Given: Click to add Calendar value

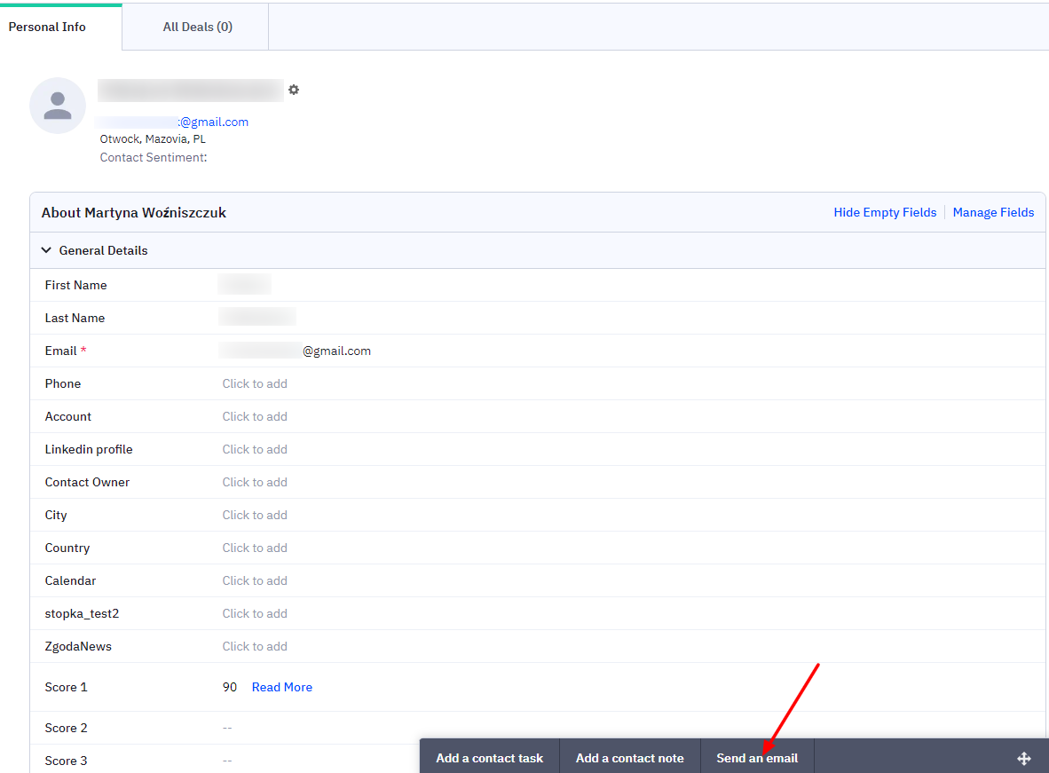Looking at the screenshot, I should tap(255, 580).
